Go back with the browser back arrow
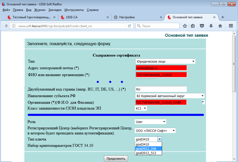 (x=6, y=26)
